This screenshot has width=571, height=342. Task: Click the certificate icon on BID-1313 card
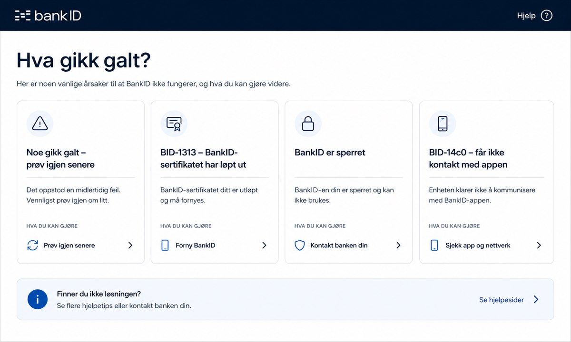coord(174,123)
